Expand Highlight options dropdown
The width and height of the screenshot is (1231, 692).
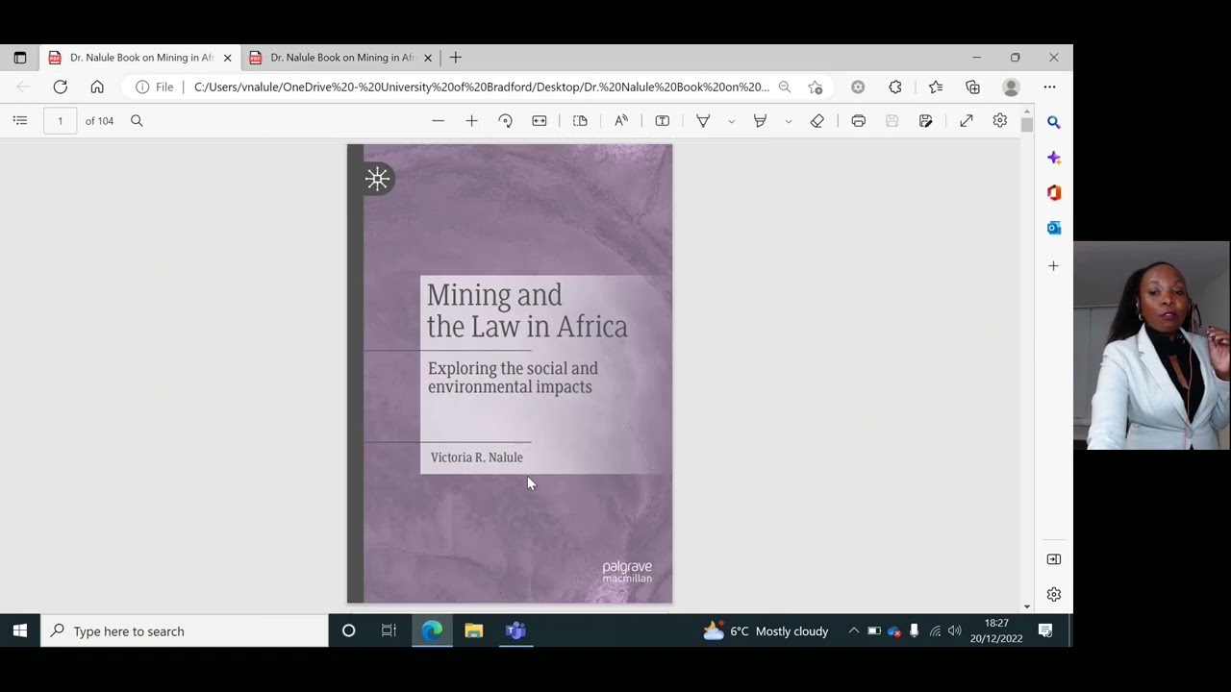[788, 121]
